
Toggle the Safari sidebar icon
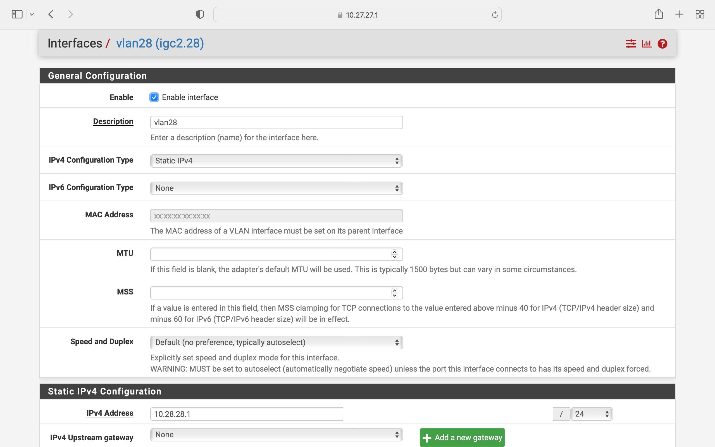(17, 14)
